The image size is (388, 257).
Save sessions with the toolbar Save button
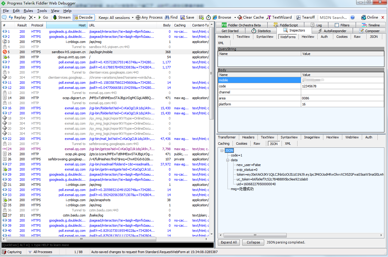click(x=187, y=17)
